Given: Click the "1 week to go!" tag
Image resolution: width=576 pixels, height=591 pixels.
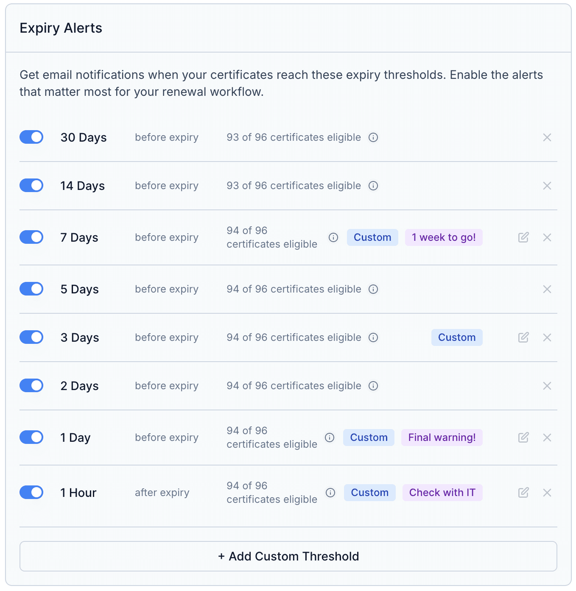Looking at the screenshot, I should tap(444, 237).
